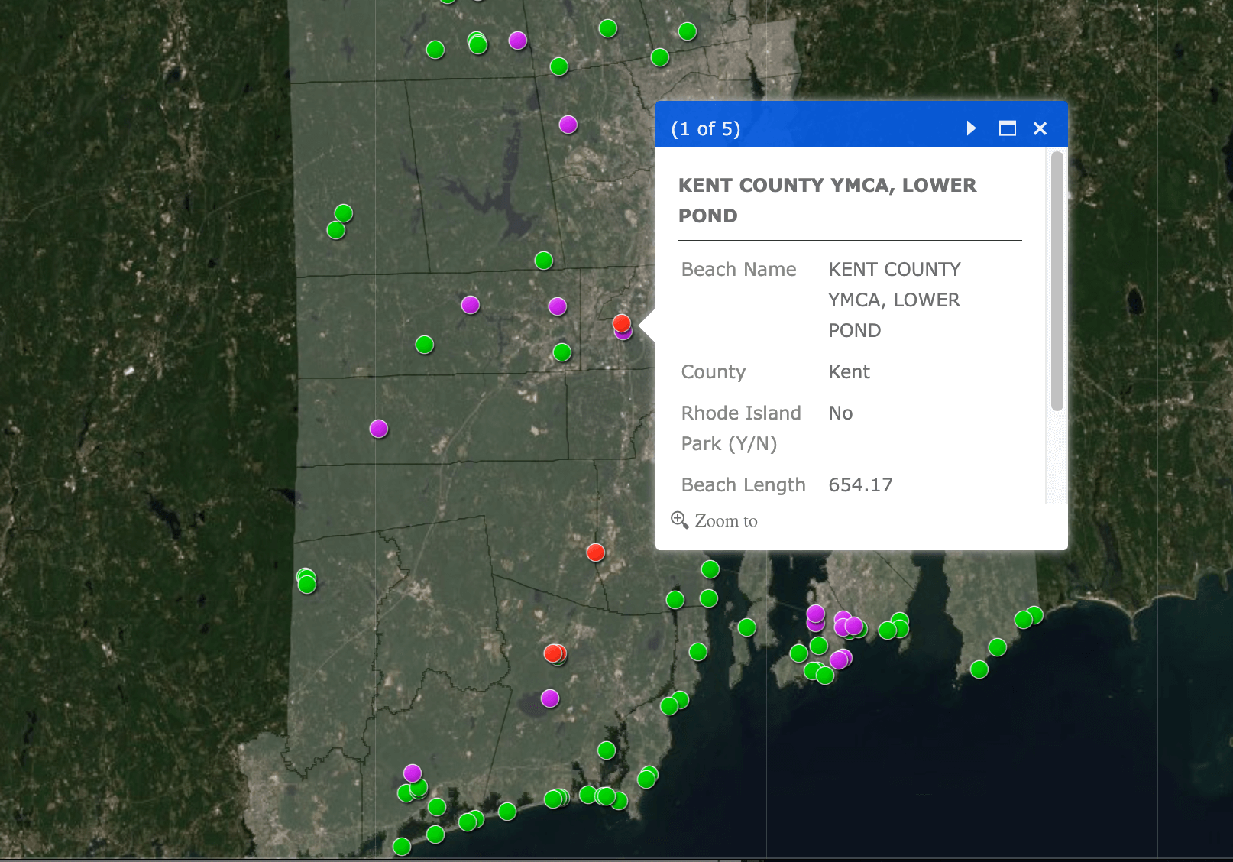The height and width of the screenshot is (862, 1233).
Task: Click the popup title KENT COUNTY YMCA, LOWER POND
Action: 827,200
